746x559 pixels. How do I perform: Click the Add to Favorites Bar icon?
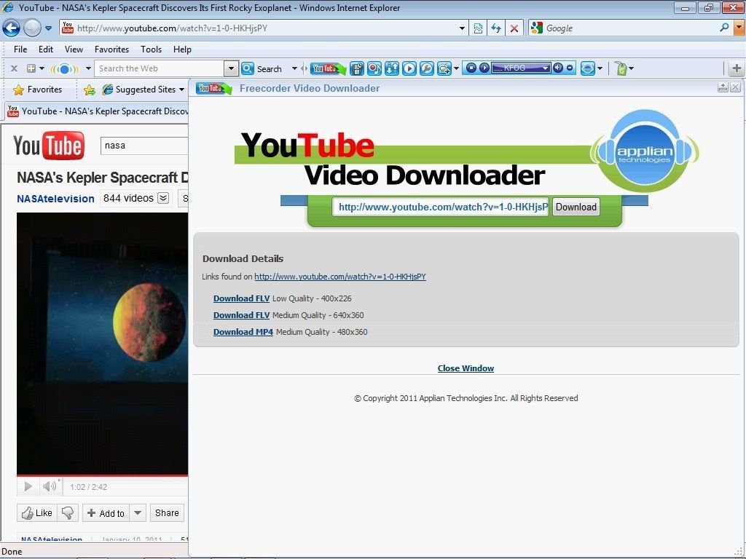pos(90,90)
